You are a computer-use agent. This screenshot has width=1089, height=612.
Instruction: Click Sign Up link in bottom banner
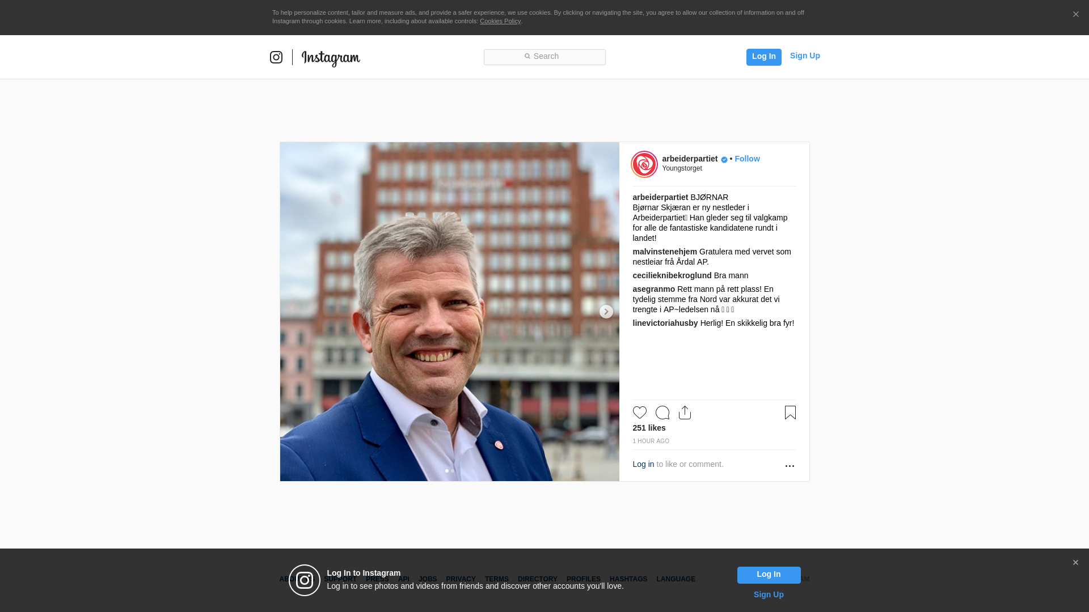click(x=769, y=594)
